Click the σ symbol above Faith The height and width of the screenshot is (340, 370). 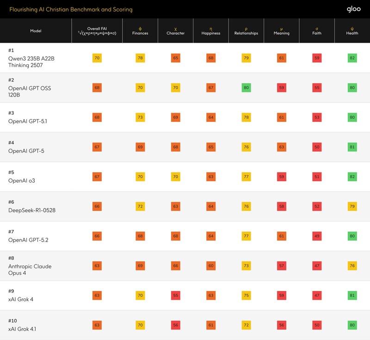(317, 28)
